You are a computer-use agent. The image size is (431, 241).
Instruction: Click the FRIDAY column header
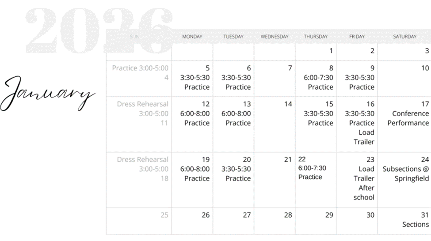357,37
